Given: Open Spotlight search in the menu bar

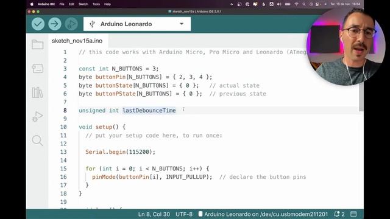Looking at the screenshot, I should (x=304, y=4).
